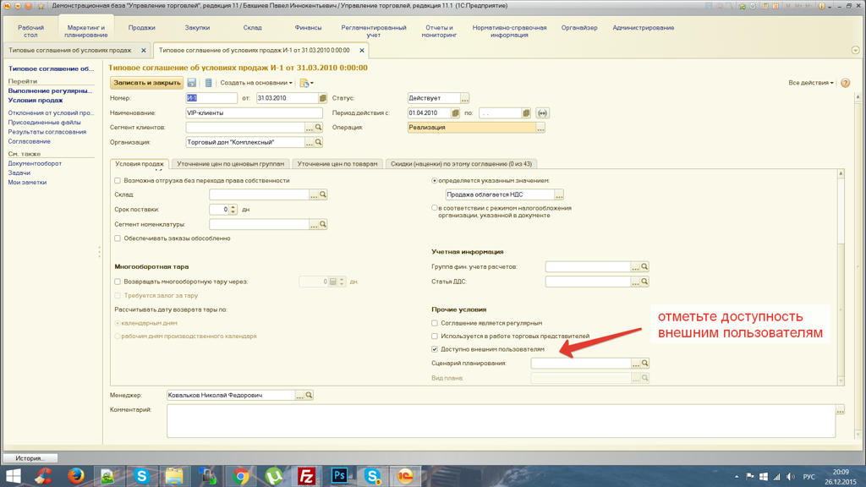Open the magnifier lookup for Менеджер
Image resolution: width=866 pixels, height=487 pixels.
point(310,396)
